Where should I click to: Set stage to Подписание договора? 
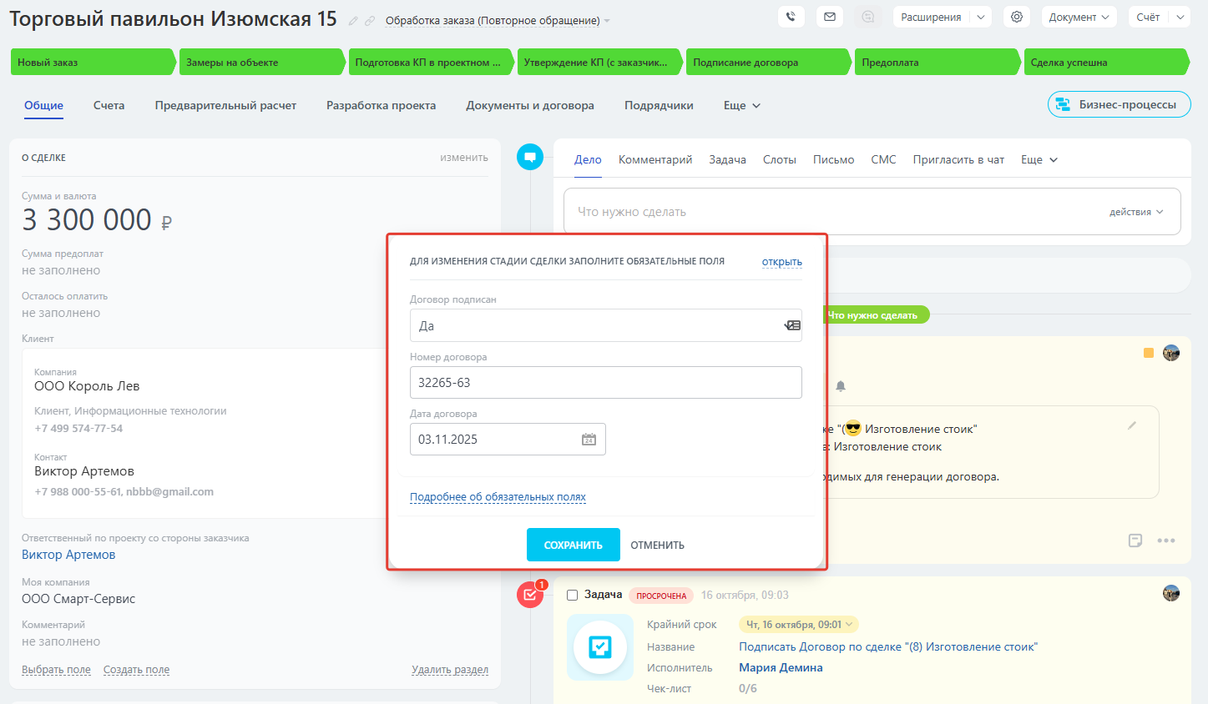pyautogui.click(x=768, y=62)
